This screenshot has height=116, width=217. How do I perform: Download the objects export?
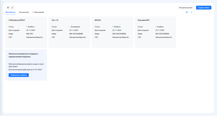192,12
